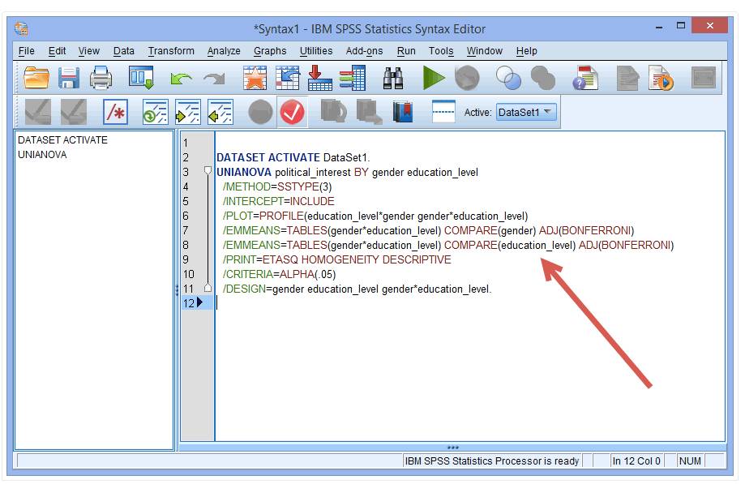Screen dimensions: 745x484
Task: Click the Auto-indent syntax icon with green circle
Action: click(156, 112)
